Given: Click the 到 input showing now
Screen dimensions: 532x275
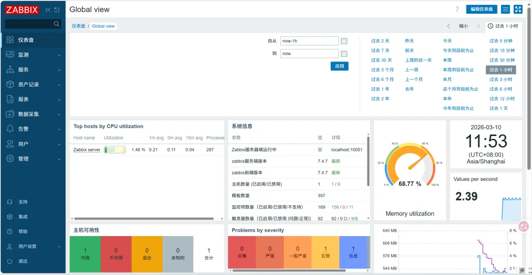Looking at the screenshot, I should coord(309,54).
